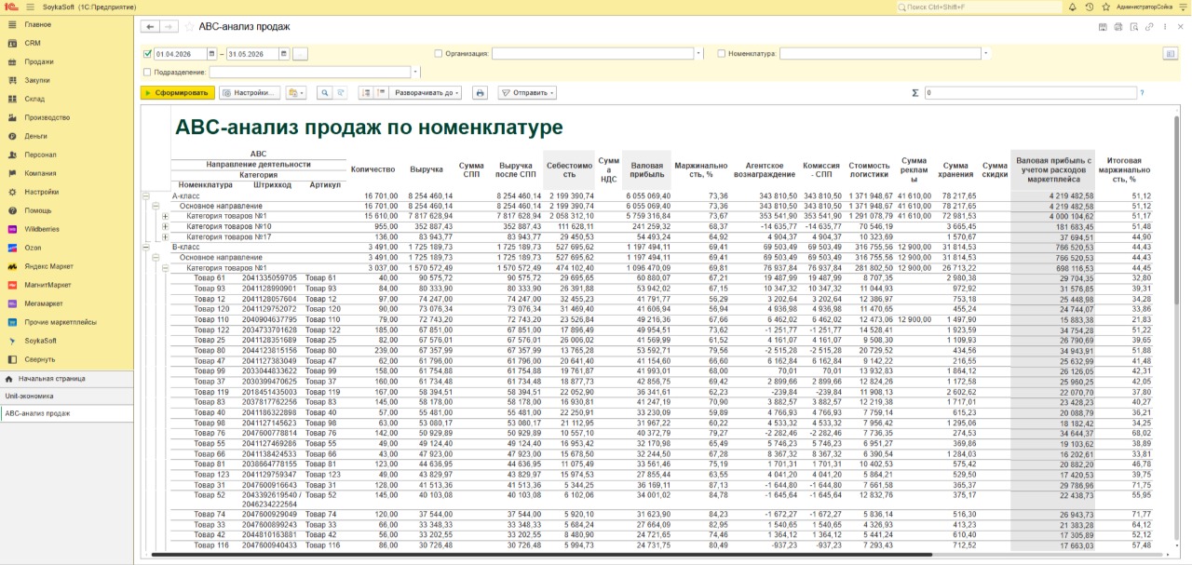1192x565 pixels.
Task: Choose standard period ellipsis button
Action: click(300, 54)
